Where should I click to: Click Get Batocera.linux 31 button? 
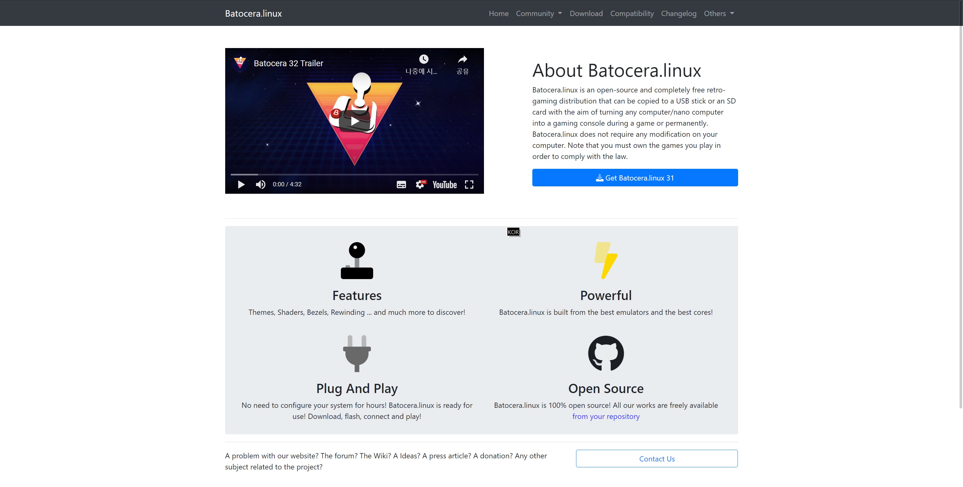[x=635, y=177]
